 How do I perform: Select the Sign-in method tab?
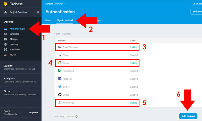pos(65,20)
